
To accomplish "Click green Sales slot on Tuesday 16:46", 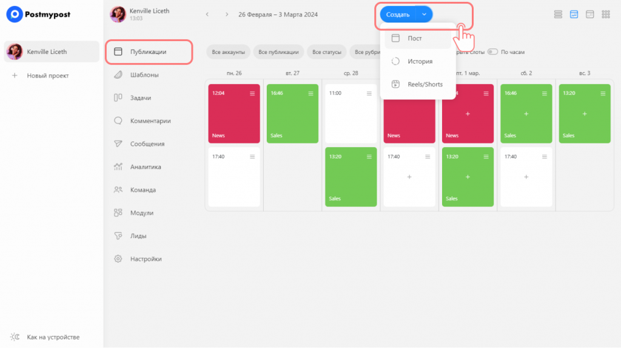I will click(292, 115).
